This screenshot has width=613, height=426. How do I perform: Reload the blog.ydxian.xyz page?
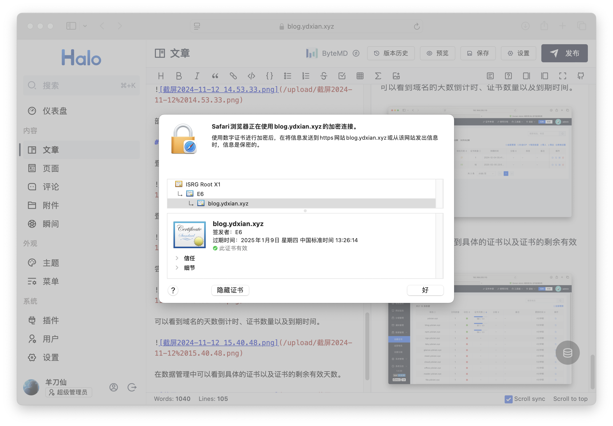417,26
